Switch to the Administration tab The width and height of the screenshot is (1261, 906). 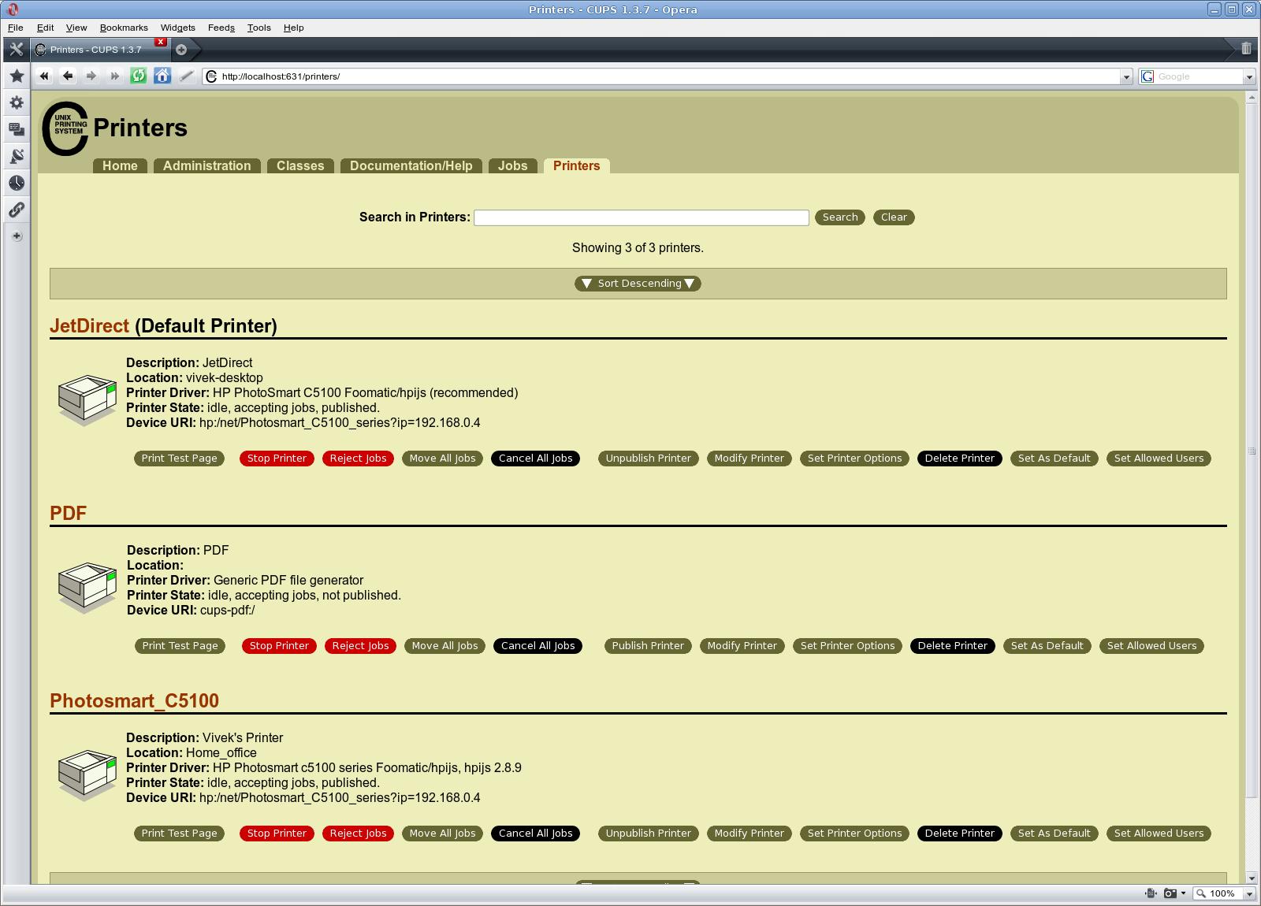pos(207,165)
